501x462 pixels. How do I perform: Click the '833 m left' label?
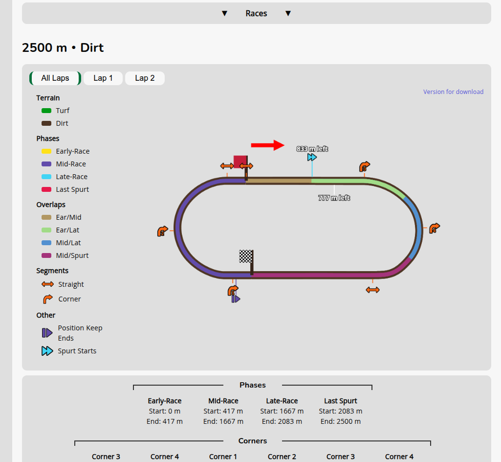(312, 149)
